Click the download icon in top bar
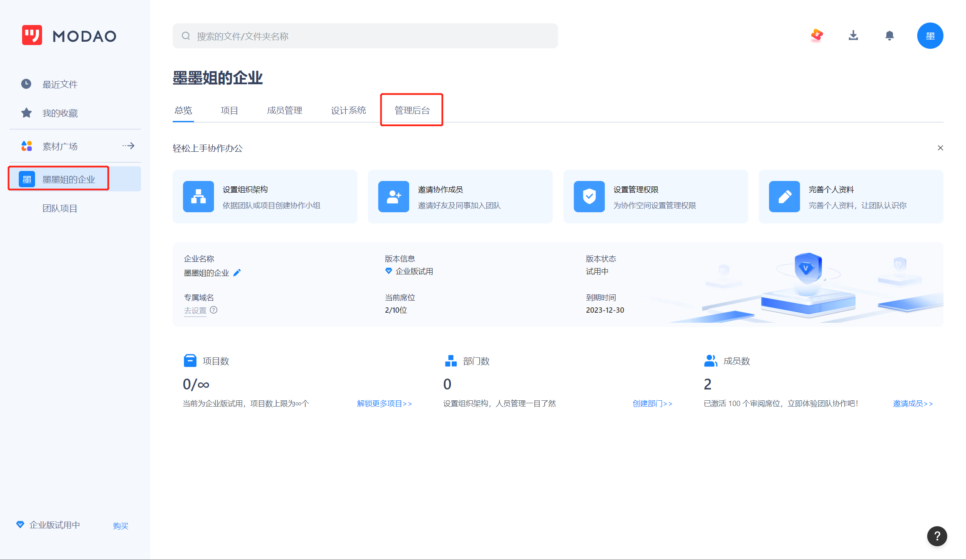 [853, 35]
